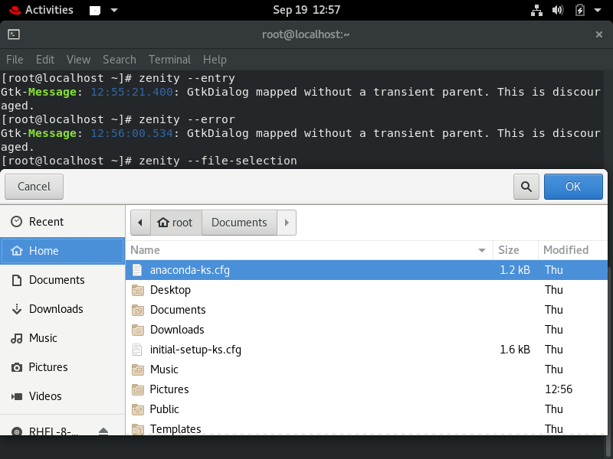Click the Videos label in sidebar
Viewport: 613px width, 459px height.
tap(45, 396)
